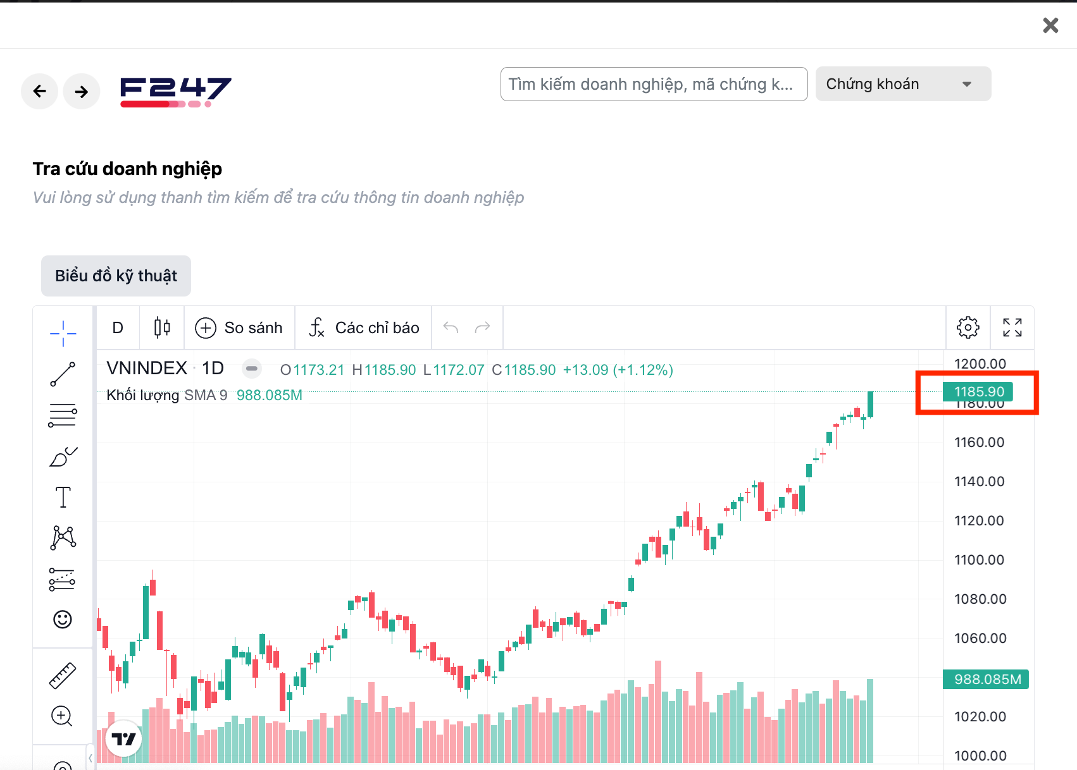Select the text annotation tool
The width and height of the screenshot is (1077, 770).
(63, 498)
